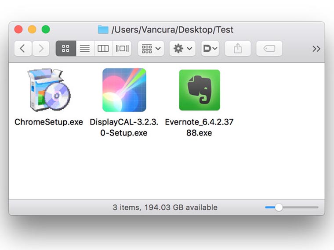Minimize the window with yellow button
This screenshot has height=250, width=334.
coord(32,29)
